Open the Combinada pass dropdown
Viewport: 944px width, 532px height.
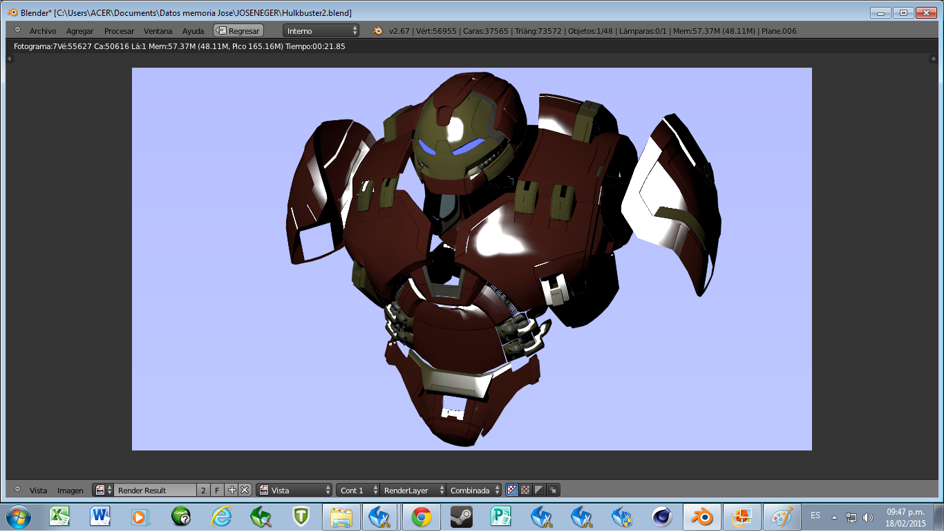(x=474, y=490)
